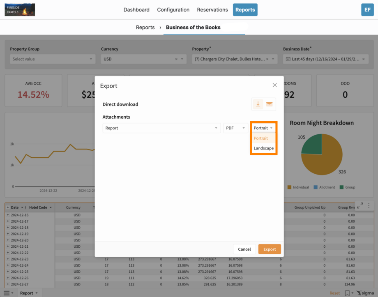Go to the Reservations tab

point(212,9)
